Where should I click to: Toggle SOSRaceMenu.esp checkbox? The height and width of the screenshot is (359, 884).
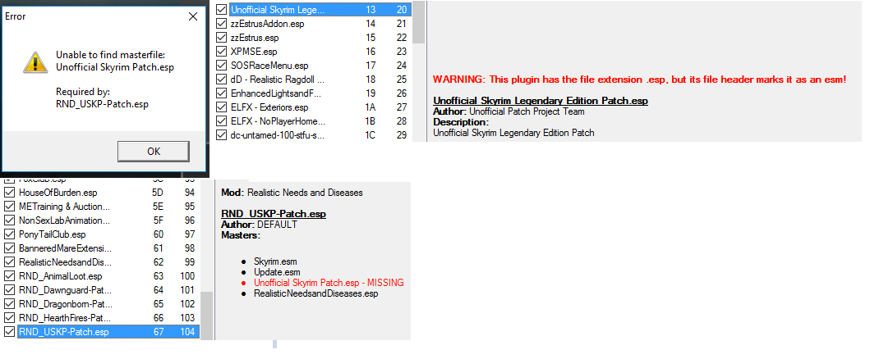pyautogui.click(x=222, y=66)
